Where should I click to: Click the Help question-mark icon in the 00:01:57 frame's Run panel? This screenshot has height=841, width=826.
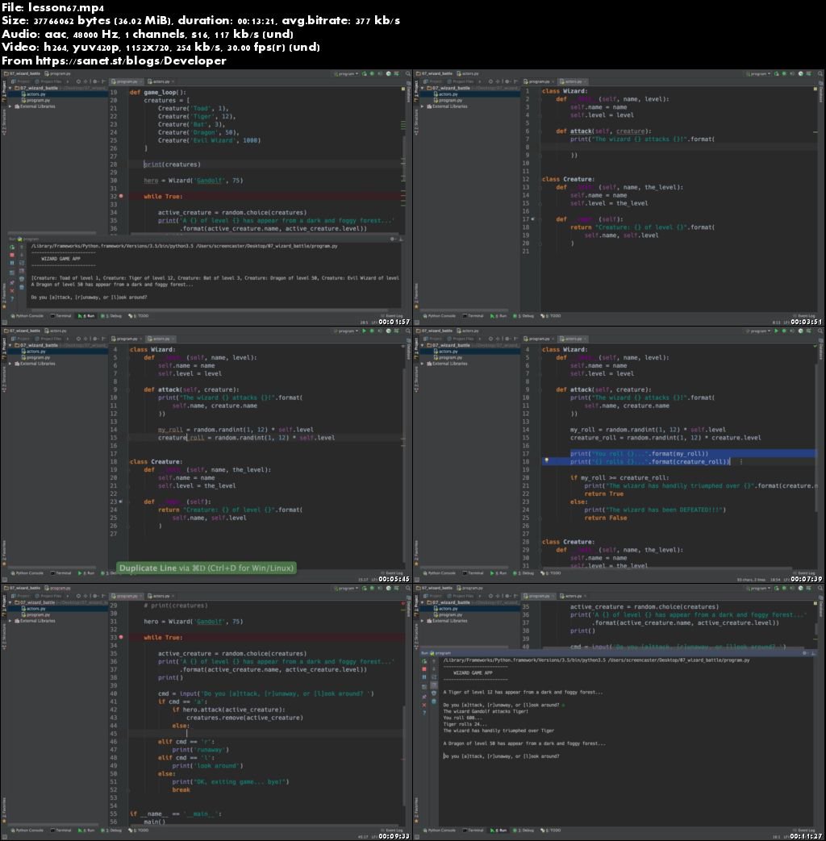coord(12,299)
